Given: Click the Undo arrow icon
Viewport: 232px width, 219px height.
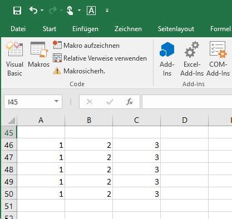Looking at the screenshot, I should pyautogui.click(x=33, y=11).
